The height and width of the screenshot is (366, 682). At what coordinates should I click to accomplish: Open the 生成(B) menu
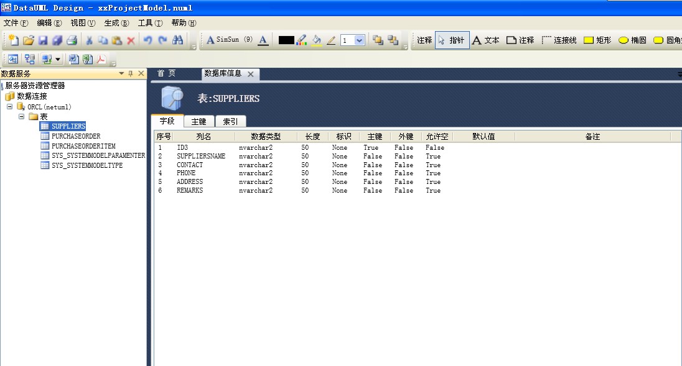(116, 23)
